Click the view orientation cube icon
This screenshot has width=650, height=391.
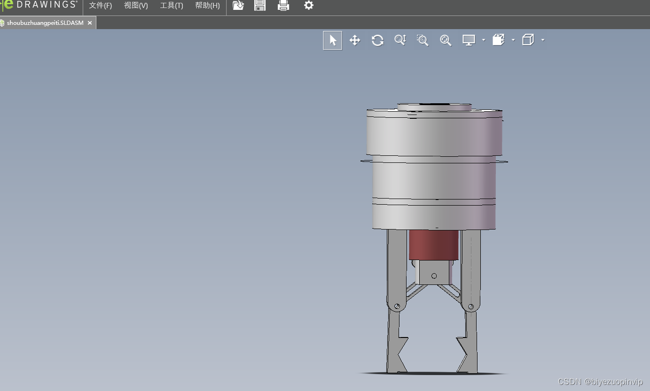[498, 40]
